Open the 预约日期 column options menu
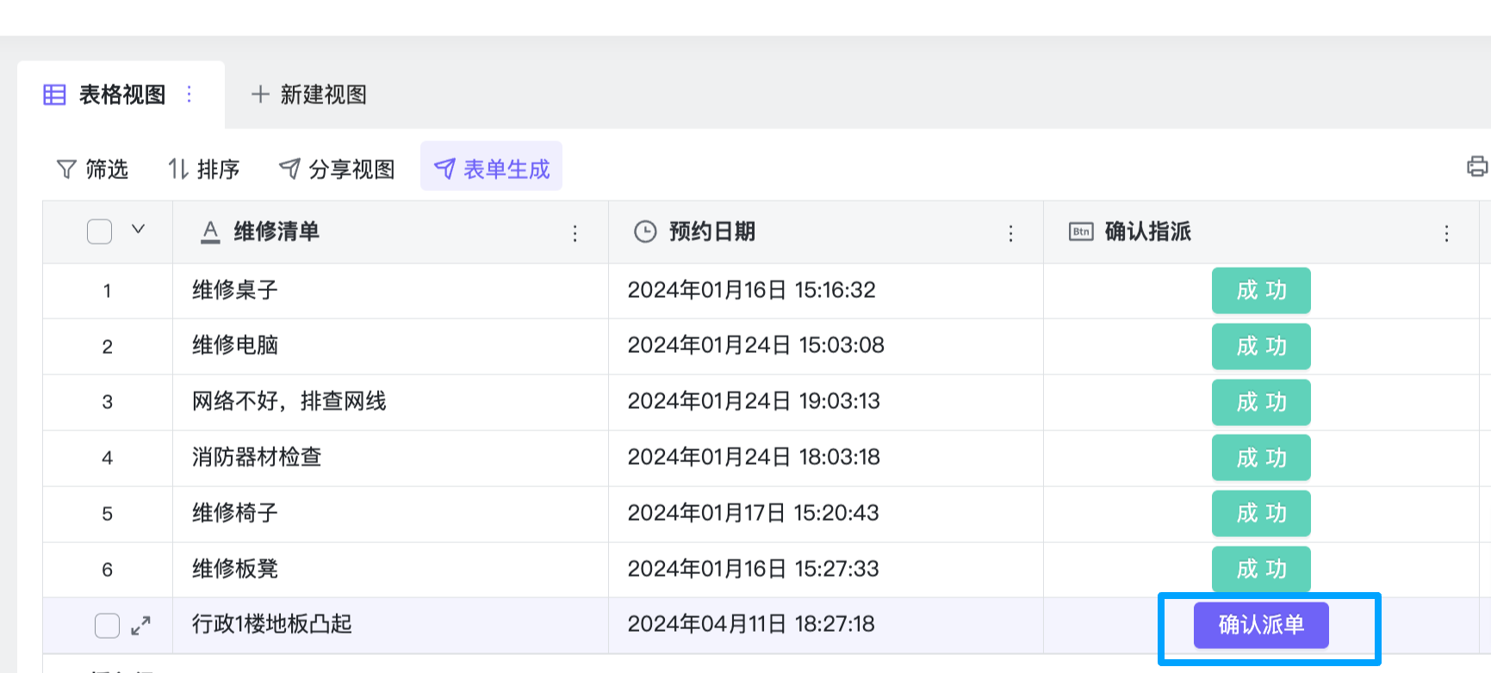Image resolution: width=1491 pixels, height=673 pixels. pyautogui.click(x=1010, y=233)
